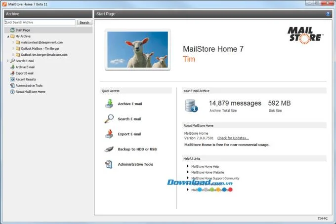Select Outlook tim.berger@mailstore.com label

(44, 55)
